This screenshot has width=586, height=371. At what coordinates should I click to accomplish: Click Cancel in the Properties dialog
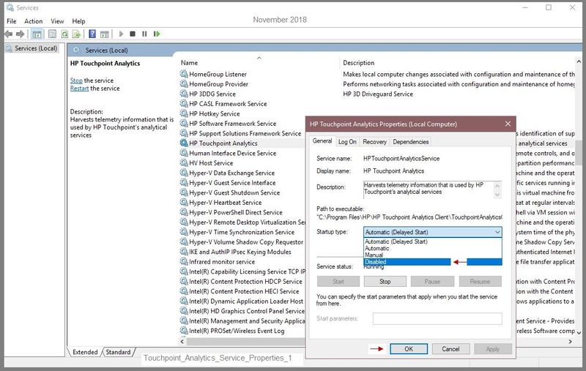point(450,349)
